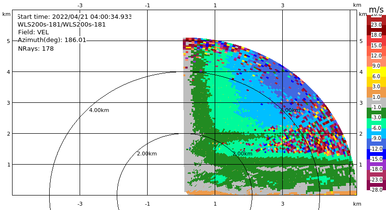Pick the purple colorbar segment between -18.0 and -15.0

pyautogui.click(x=376, y=164)
